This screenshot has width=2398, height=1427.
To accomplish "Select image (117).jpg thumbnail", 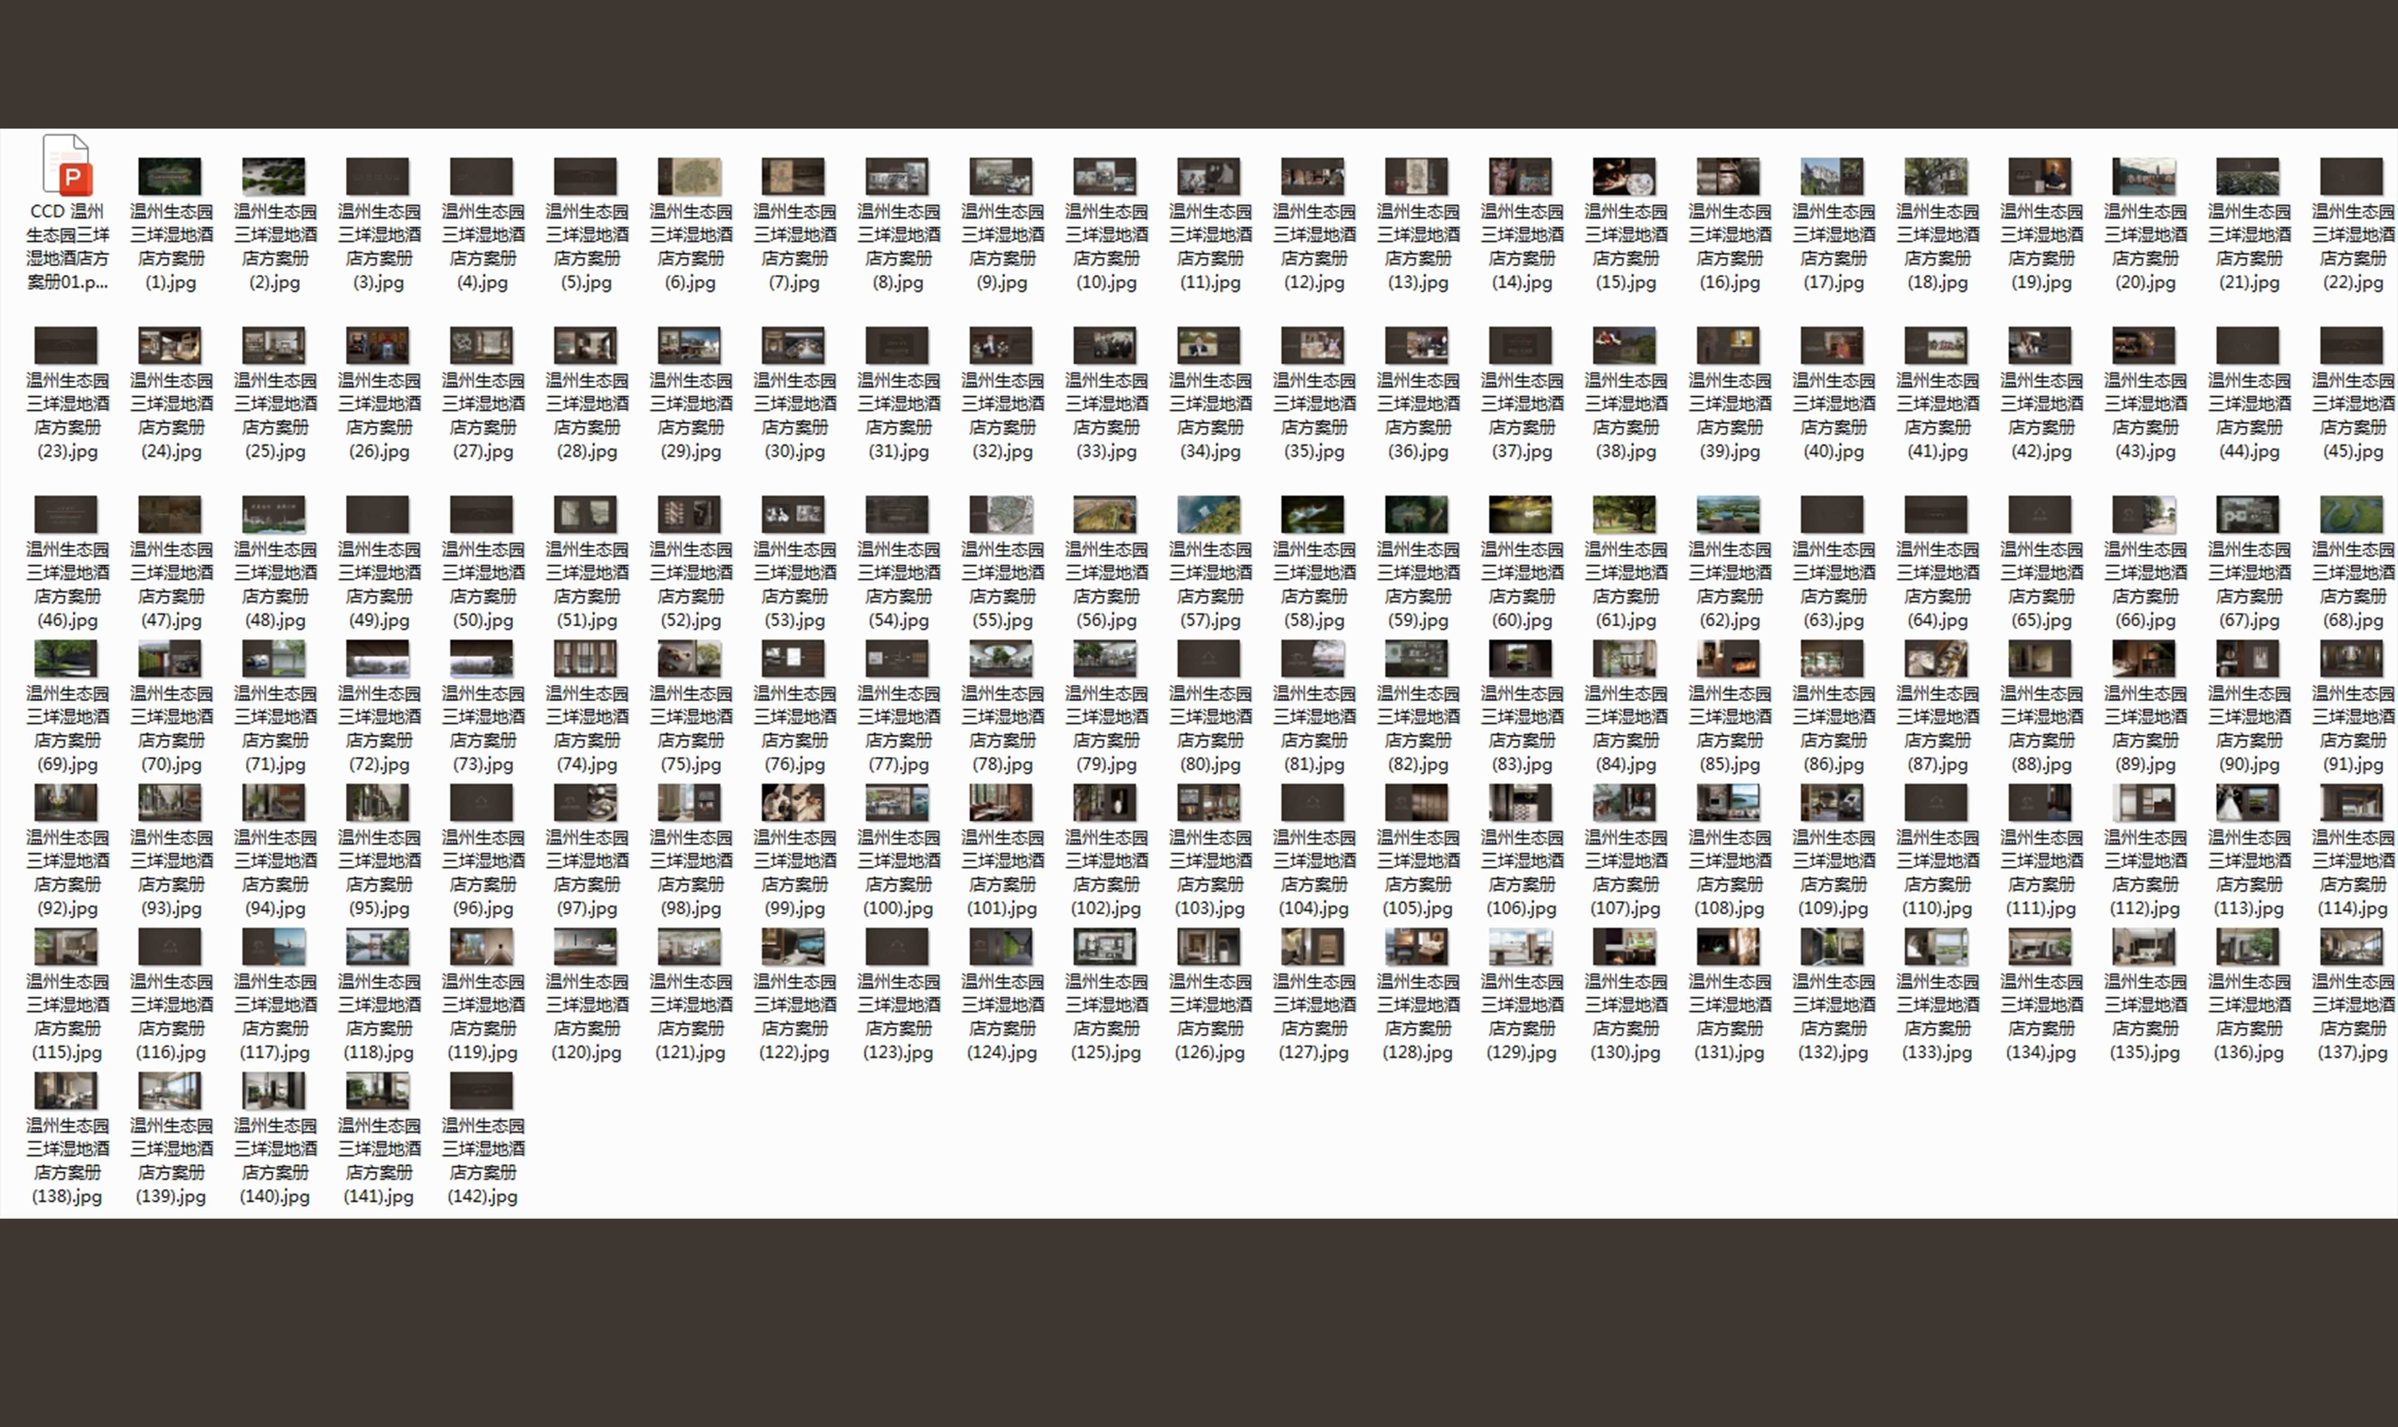I will (x=274, y=947).
